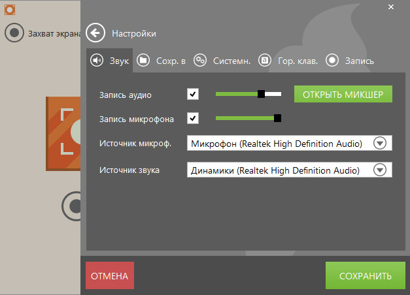Screen dimensions: 410x295
Task: Click the Источник микроф. label
Action: tap(135, 144)
